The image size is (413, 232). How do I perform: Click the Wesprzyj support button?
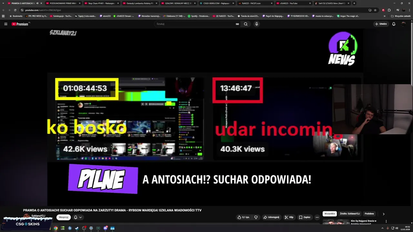point(64,217)
